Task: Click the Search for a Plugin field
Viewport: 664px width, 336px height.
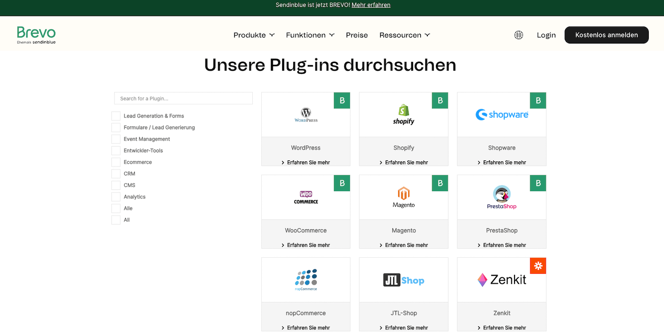Action: point(184,98)
